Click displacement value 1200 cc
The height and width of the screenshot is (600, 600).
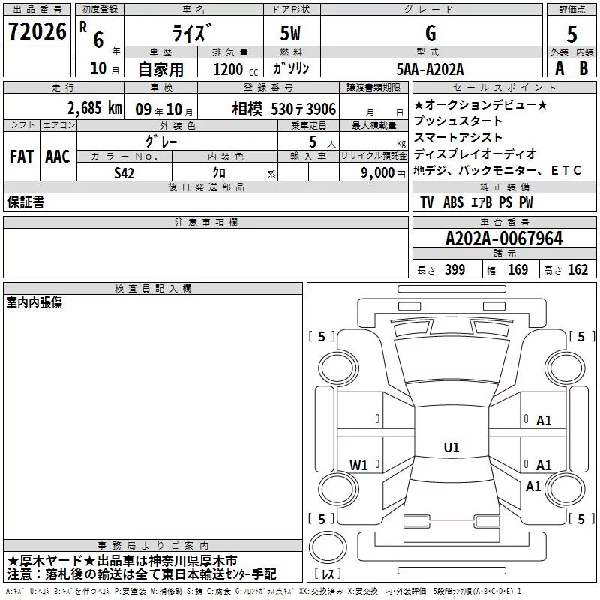pos(235,69)
